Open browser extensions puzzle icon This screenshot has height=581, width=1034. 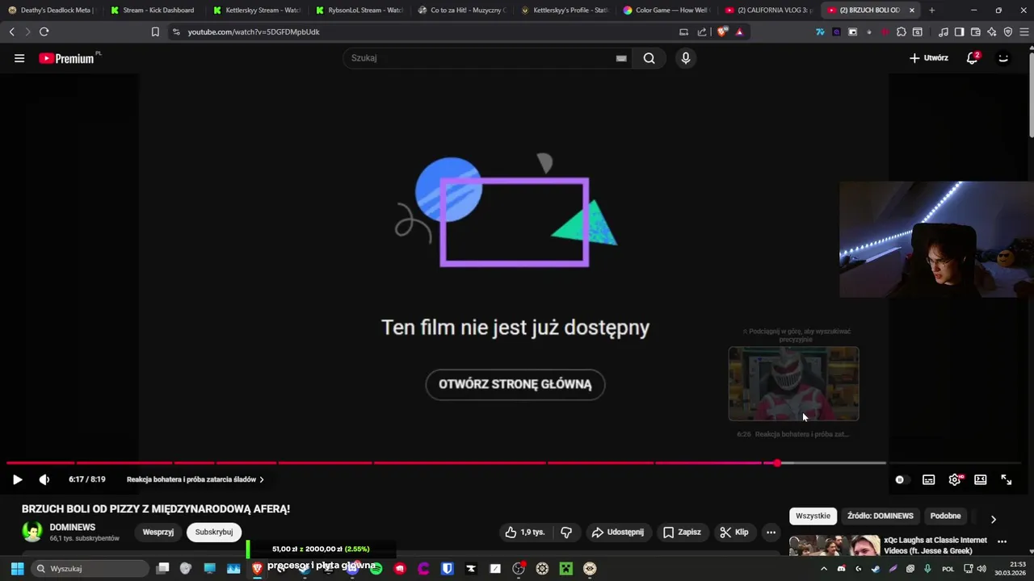tap(902, 31)
